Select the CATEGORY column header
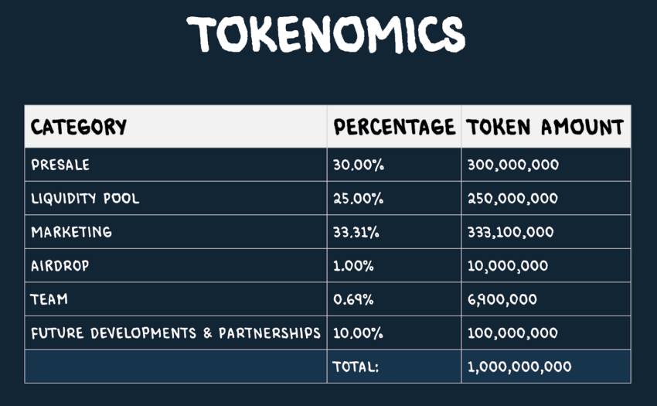Image resolution: width=657 pixels, height=406 pixels. (175, 127)
